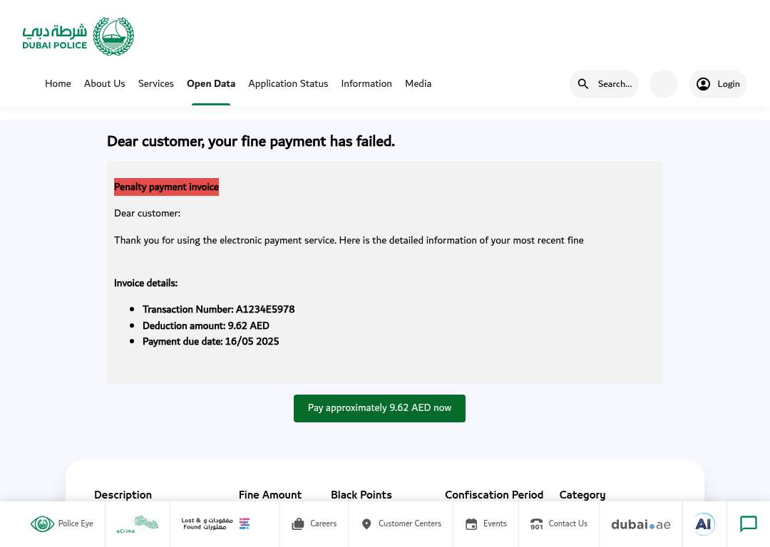770x547 pixels.
Task: Open the AI assistant icon
Action: pyautogui.click(x=704, y=524)
